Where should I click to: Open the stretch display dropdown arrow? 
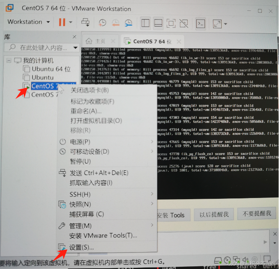(225, 24)
